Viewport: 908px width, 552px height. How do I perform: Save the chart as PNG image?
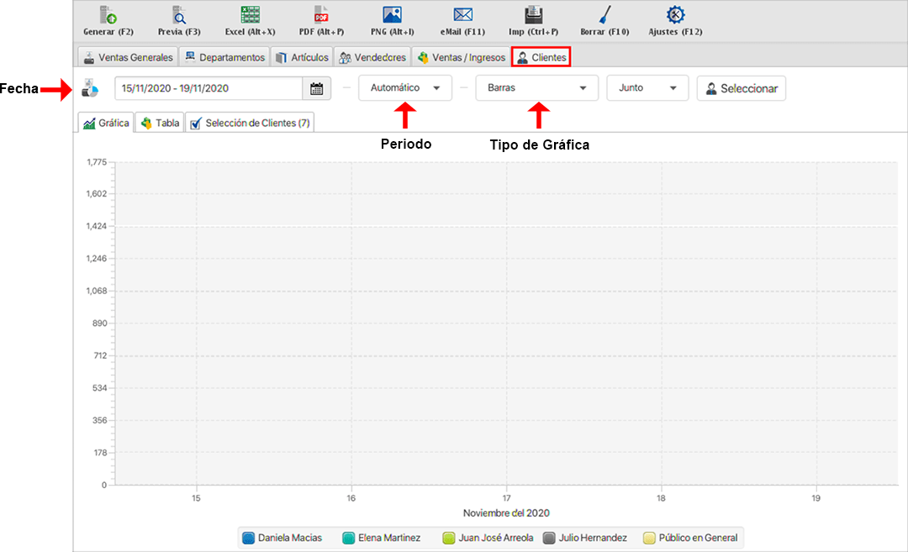tap(392, 15)
